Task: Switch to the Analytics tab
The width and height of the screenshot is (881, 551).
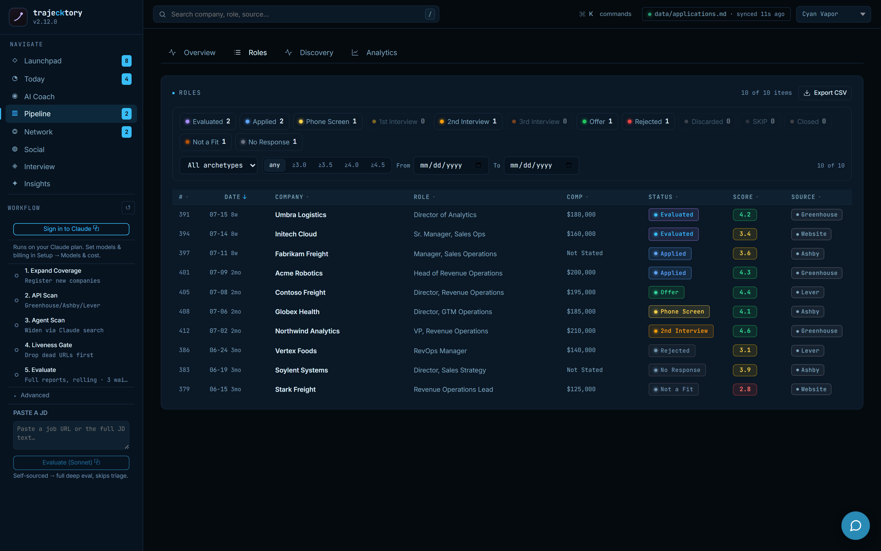Action: click(374, 52)
